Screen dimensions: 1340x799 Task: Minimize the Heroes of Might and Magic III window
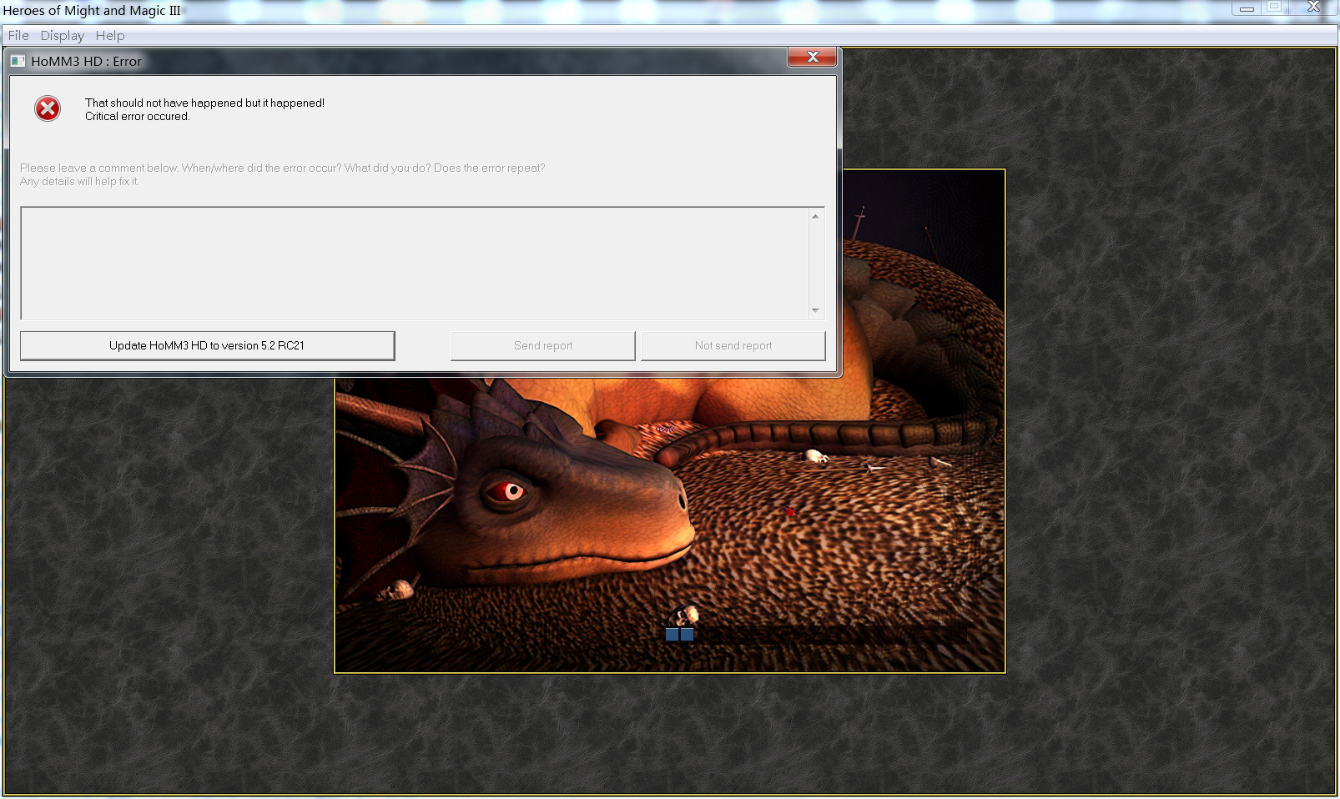click(x=1247, y=8)
